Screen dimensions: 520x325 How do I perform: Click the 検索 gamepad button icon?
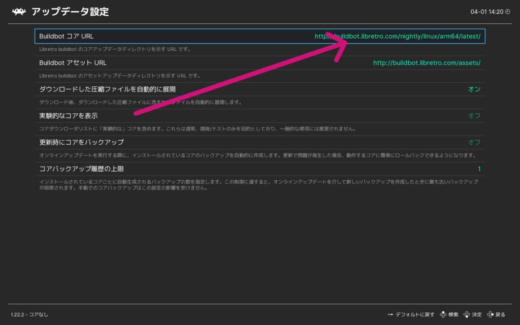point(443,315)
